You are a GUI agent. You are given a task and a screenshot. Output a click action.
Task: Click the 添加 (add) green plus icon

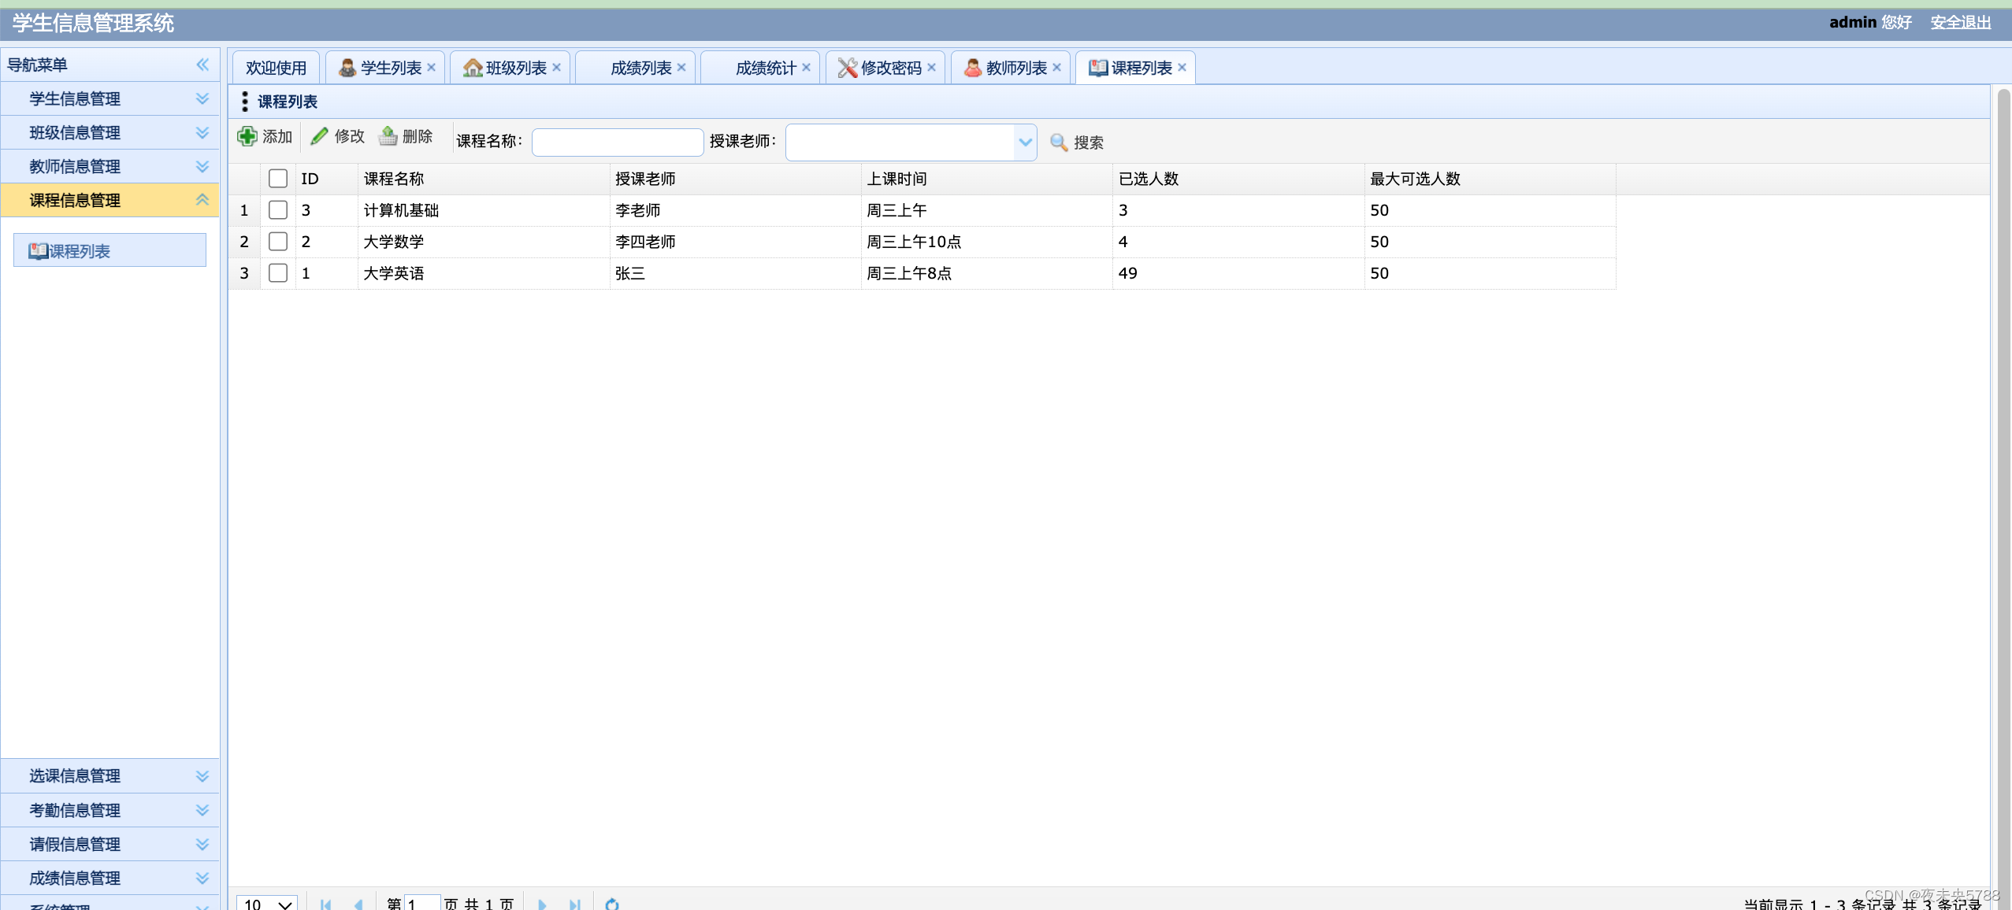pyautogui.click(x=247, y=135)
